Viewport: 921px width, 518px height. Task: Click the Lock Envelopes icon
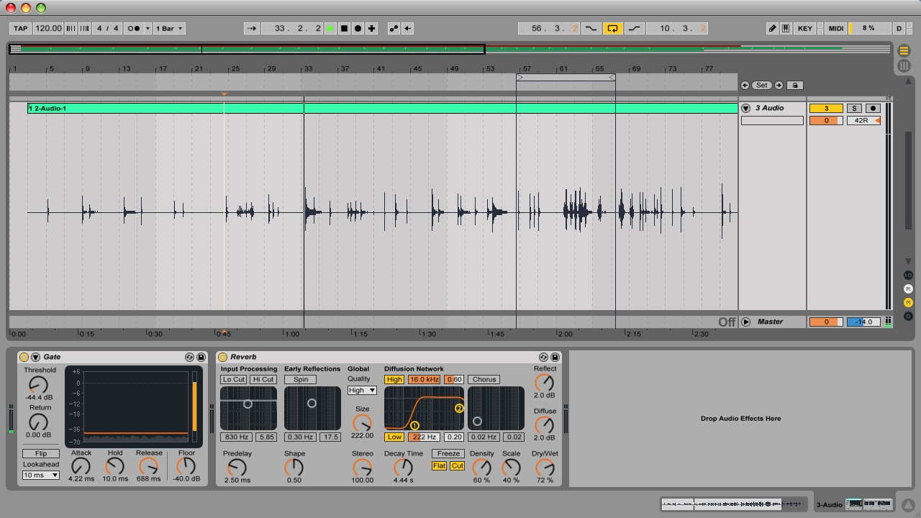795,85
